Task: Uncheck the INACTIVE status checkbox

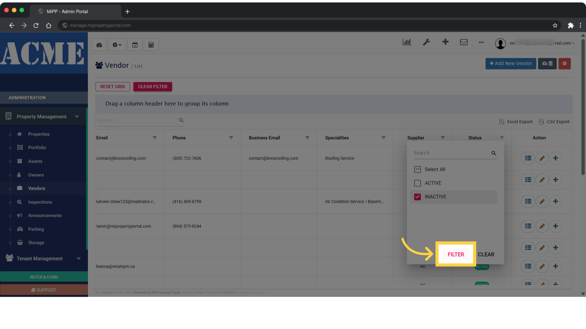Action: [418, 197]
